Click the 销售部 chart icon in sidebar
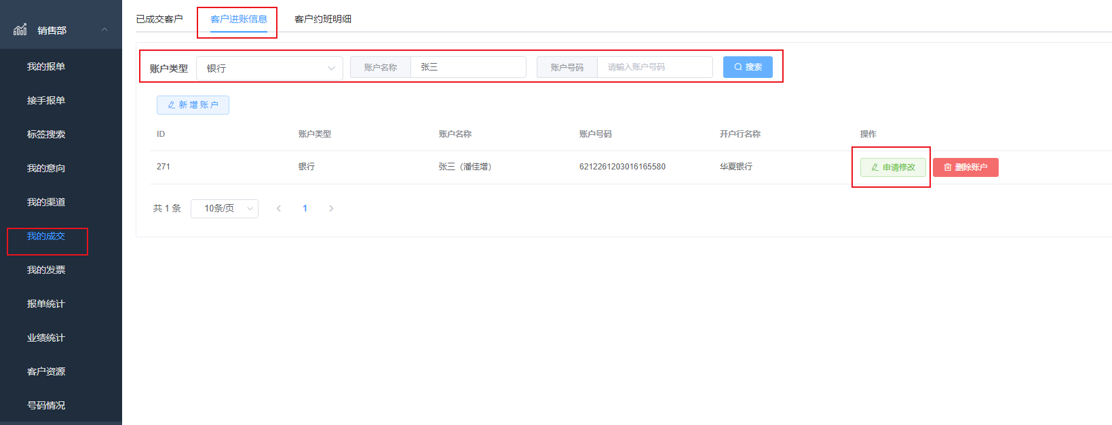The height and width of the screenshot is (425, 1112). click(20, 29)
